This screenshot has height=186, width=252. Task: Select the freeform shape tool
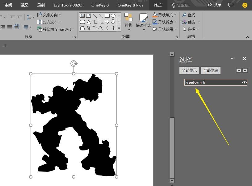[x=82, y=28]
